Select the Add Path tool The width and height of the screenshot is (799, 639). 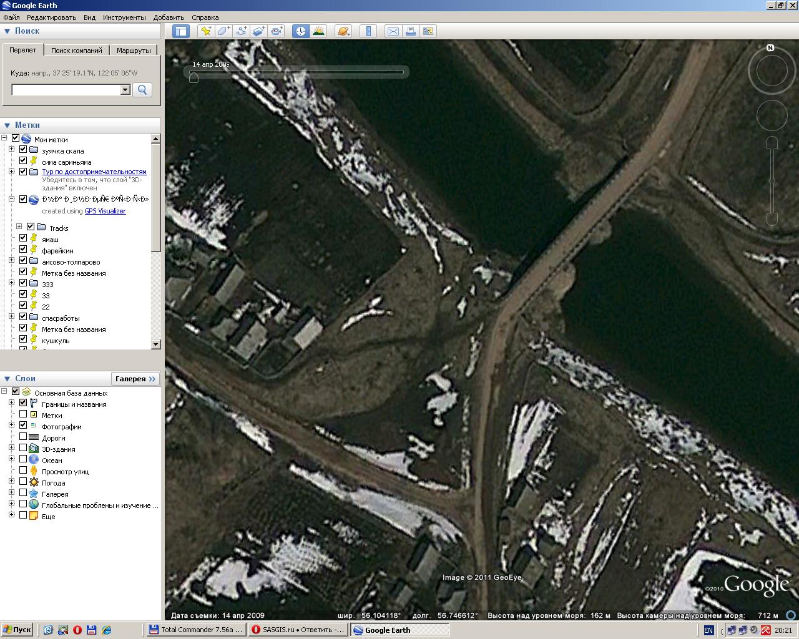241,31
